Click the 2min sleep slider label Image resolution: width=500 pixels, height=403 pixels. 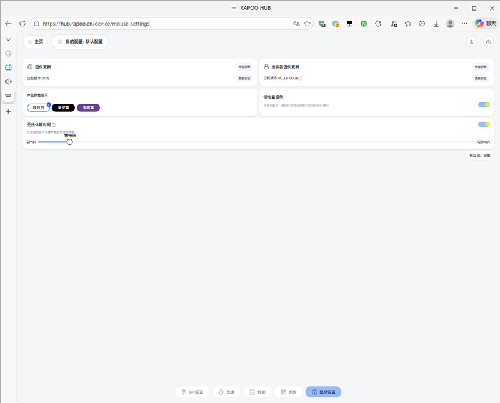(x=31, y=142)
